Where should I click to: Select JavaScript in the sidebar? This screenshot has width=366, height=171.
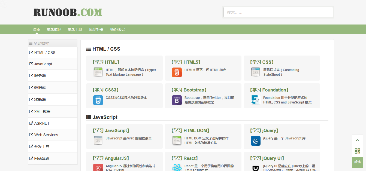point(53,64)
